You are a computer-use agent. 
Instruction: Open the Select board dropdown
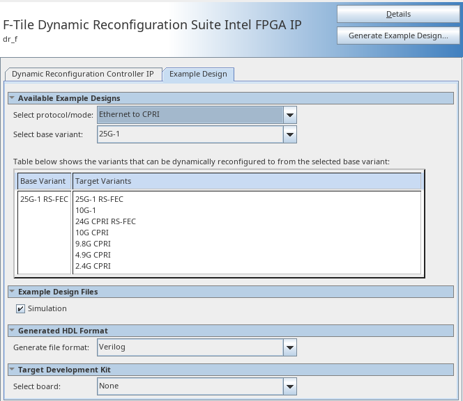point(291,386)
